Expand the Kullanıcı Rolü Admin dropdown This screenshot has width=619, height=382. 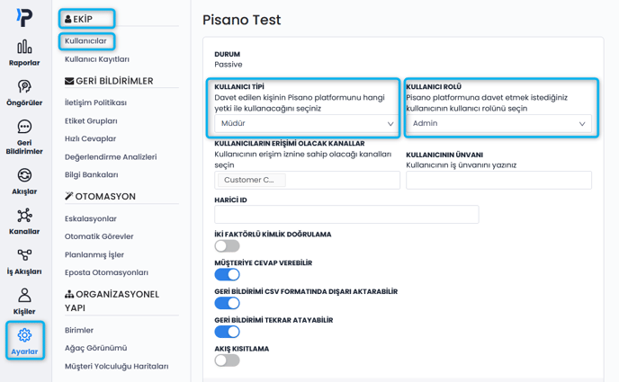[498, 124]
